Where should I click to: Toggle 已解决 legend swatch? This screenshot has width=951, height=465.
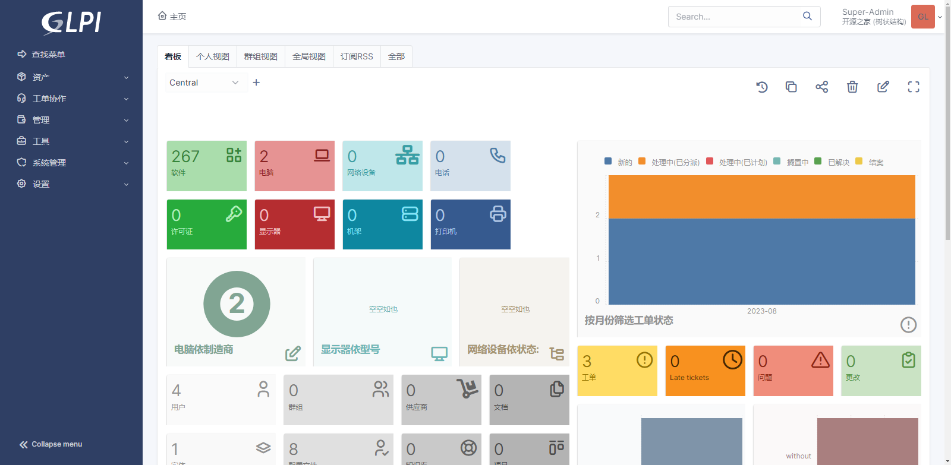click(818, 161)
